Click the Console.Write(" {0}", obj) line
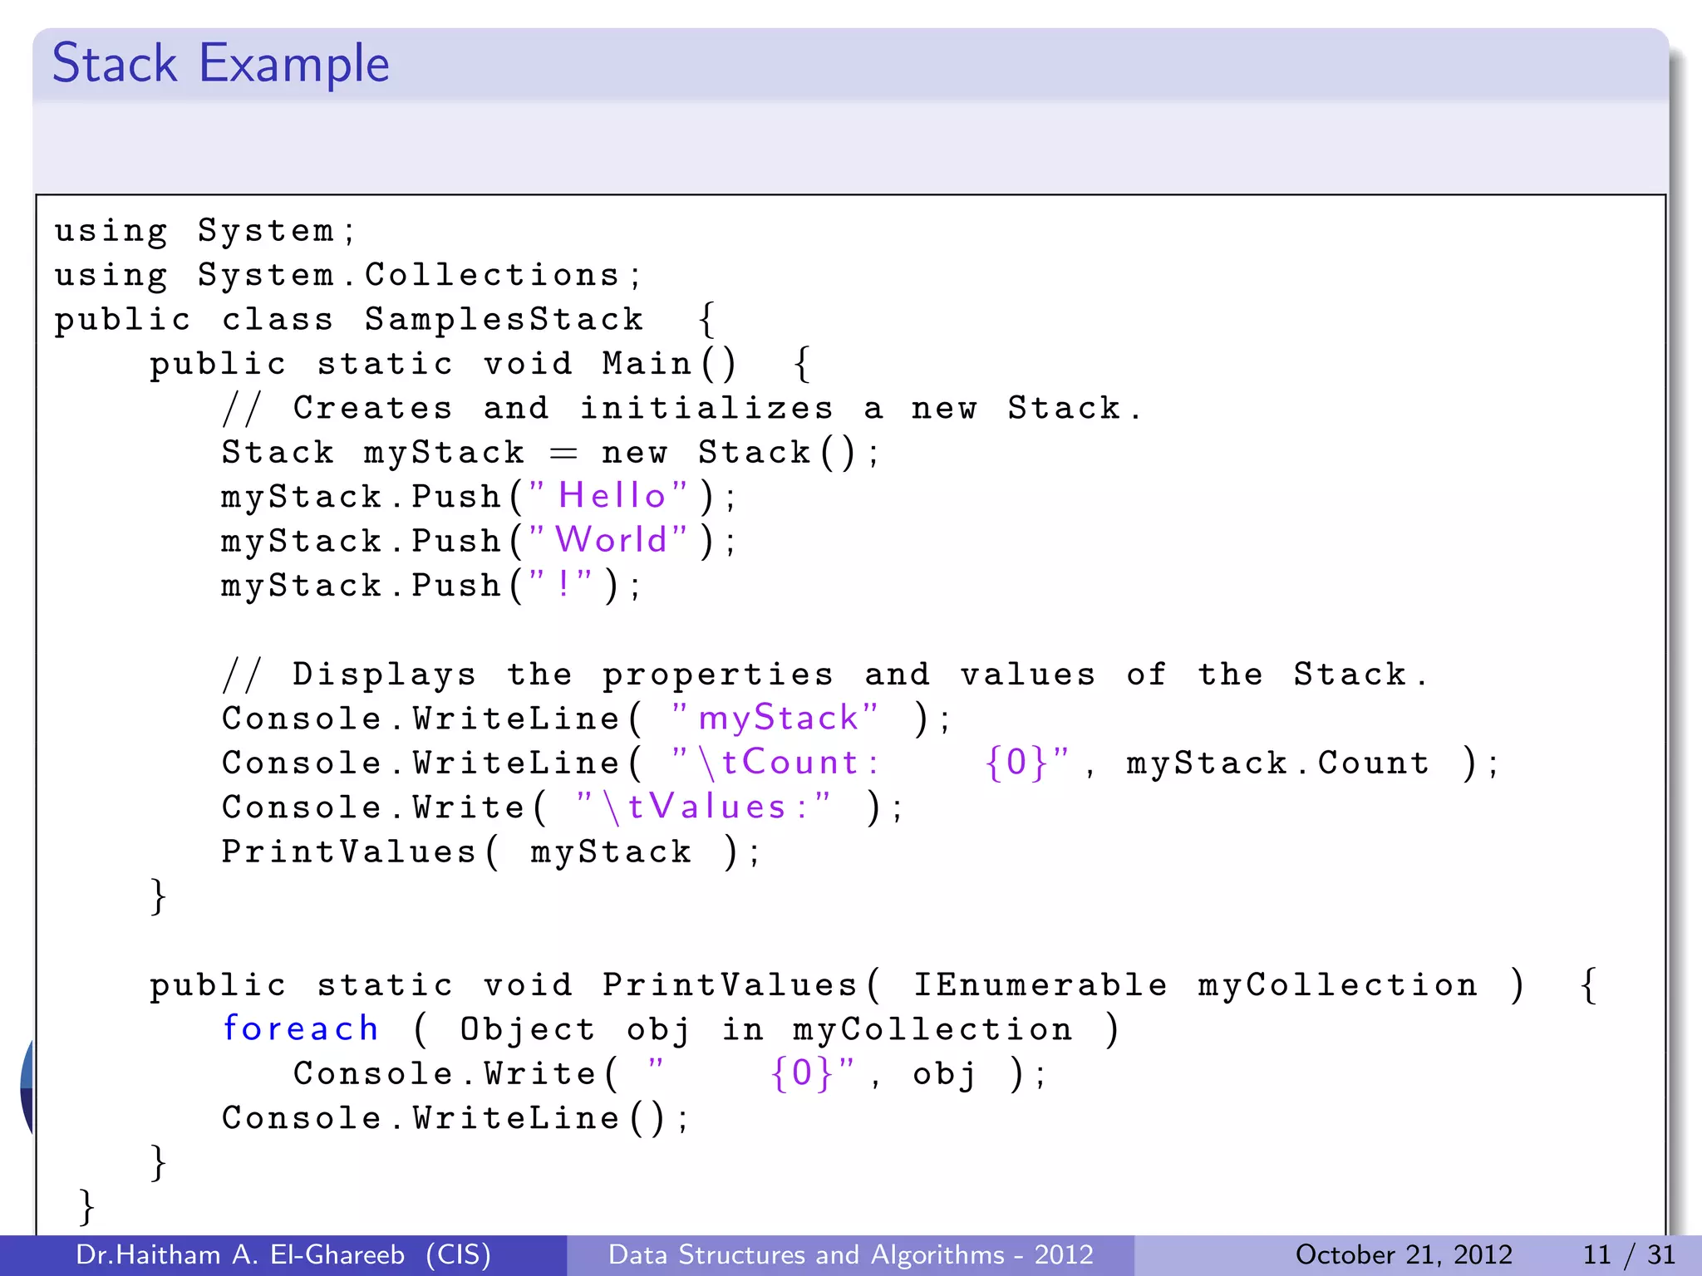1702x1276 pixels. coord(670,1073)
